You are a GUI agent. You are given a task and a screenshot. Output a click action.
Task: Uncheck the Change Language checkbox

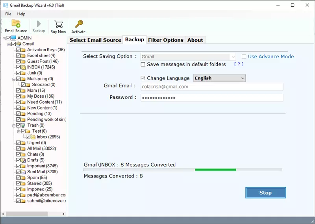(x=143, y=78)
